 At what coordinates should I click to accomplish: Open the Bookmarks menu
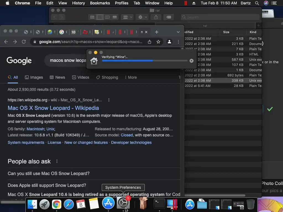[100, 3]
